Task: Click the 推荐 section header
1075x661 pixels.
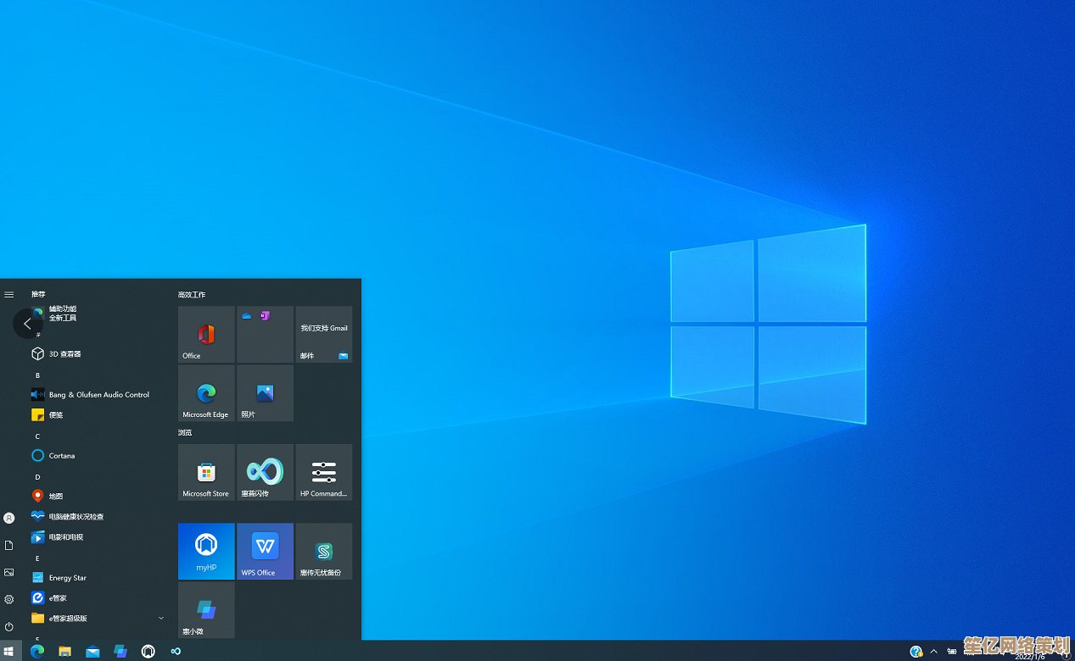Action: 38,294
